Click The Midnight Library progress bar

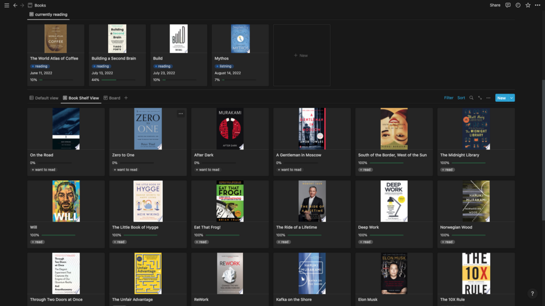[469, 162]
